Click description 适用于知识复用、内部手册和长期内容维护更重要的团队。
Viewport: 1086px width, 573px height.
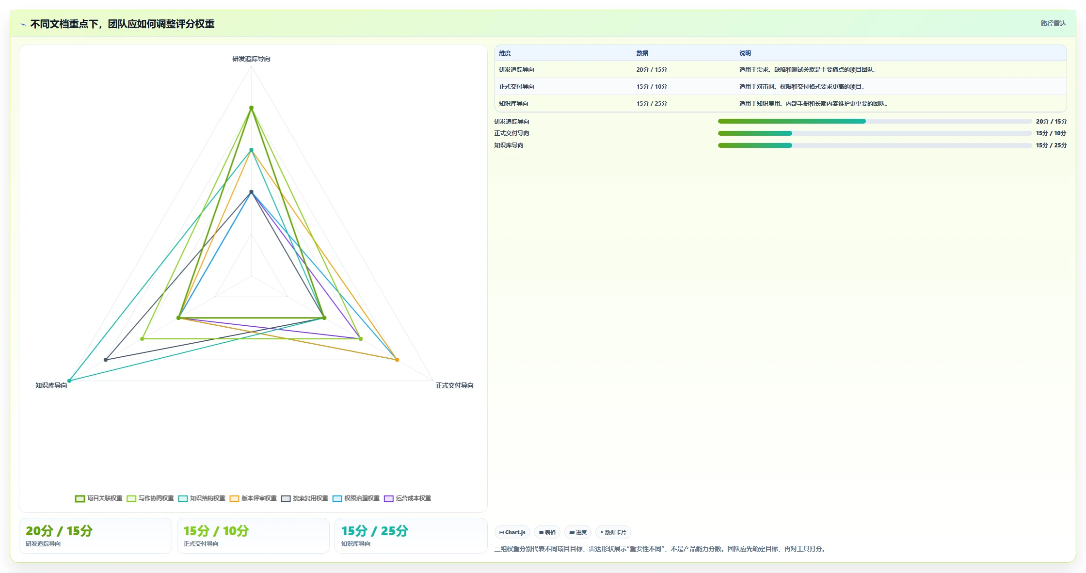[814, 104]
